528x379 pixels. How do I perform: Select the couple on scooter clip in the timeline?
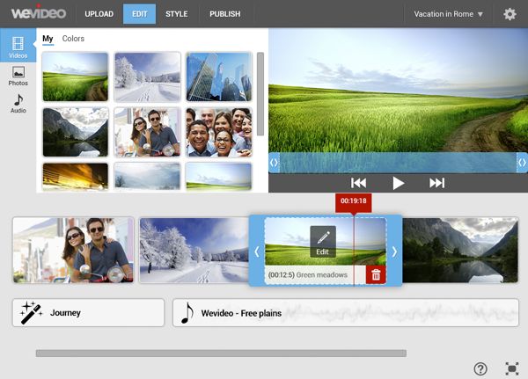[73, 250]
